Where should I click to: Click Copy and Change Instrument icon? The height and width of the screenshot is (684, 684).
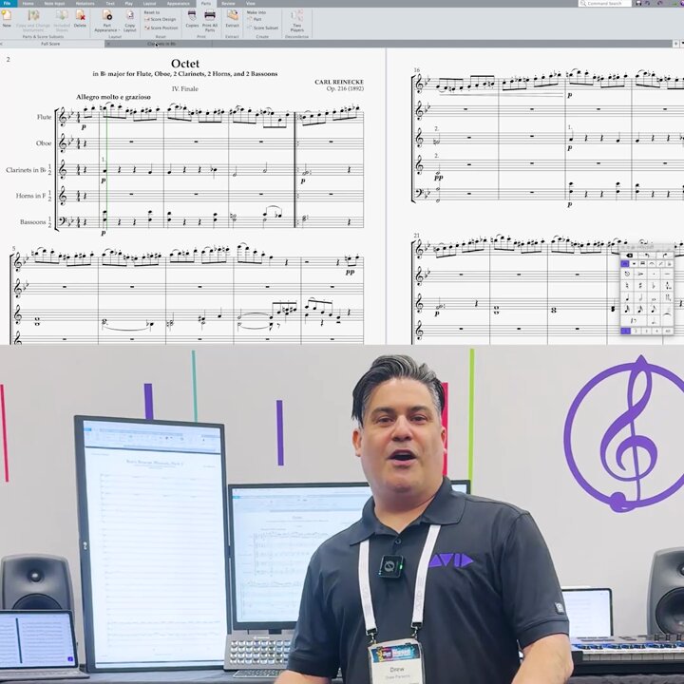tap(33, 21)
